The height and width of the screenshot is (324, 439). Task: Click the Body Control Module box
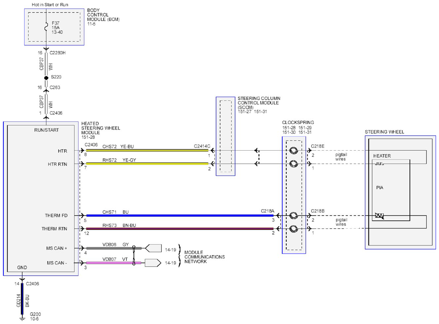54,27
